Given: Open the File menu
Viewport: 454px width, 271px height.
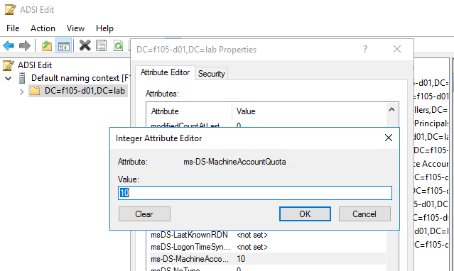Looking at the screenshot, I should click(x=13, y=28).
